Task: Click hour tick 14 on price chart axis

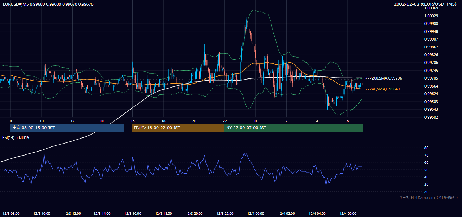Action: [x=102, y=121]
